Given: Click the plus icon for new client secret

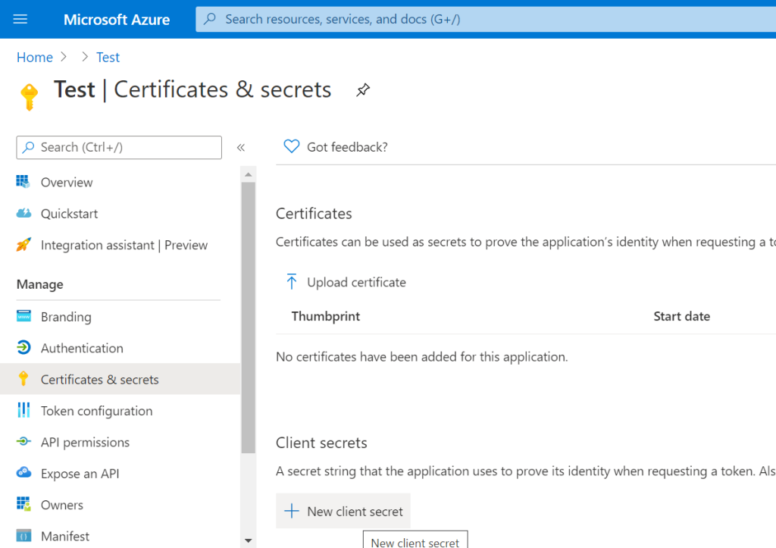Looking at the screenshot, I should tap(292, 511).
